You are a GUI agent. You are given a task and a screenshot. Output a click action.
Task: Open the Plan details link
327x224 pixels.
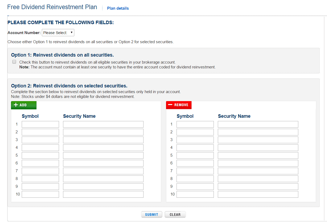point(118,8)
